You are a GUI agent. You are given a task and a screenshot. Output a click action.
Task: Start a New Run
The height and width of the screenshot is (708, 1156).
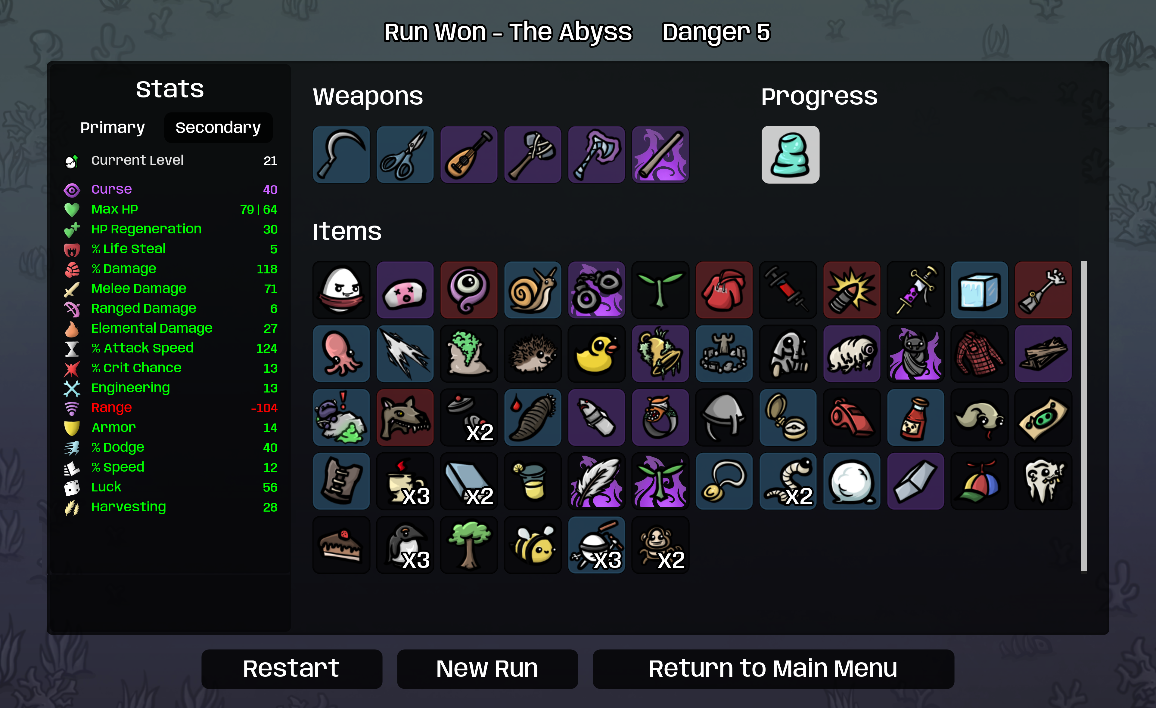(x=487, y=669)
